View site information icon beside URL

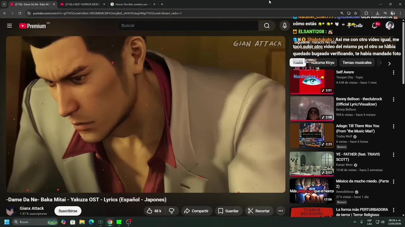pyautogui.click(x=29, y=13)
